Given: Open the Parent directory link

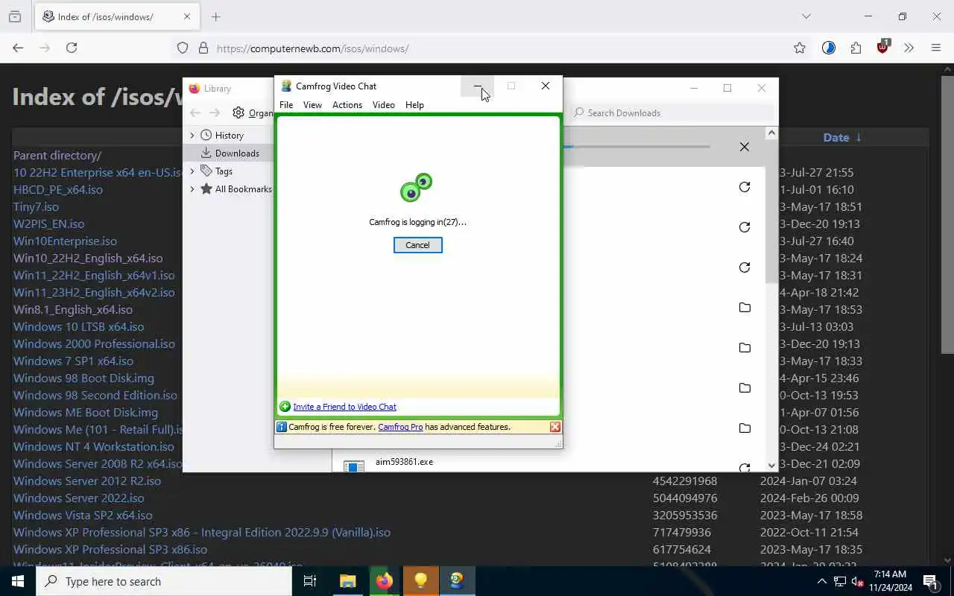Looking at the screenshot, I should pos(57,156).
